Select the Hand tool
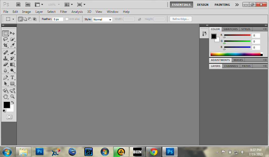The width and height of the screenshot is (269, 157). point(6,97)
